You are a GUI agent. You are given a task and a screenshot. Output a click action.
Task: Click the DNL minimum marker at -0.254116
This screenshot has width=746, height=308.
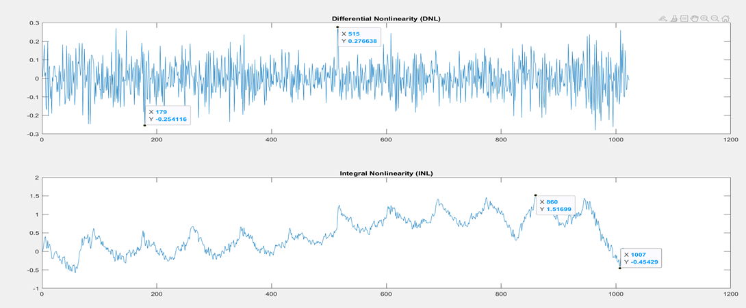pyautogui.click(x=144, y=125)
